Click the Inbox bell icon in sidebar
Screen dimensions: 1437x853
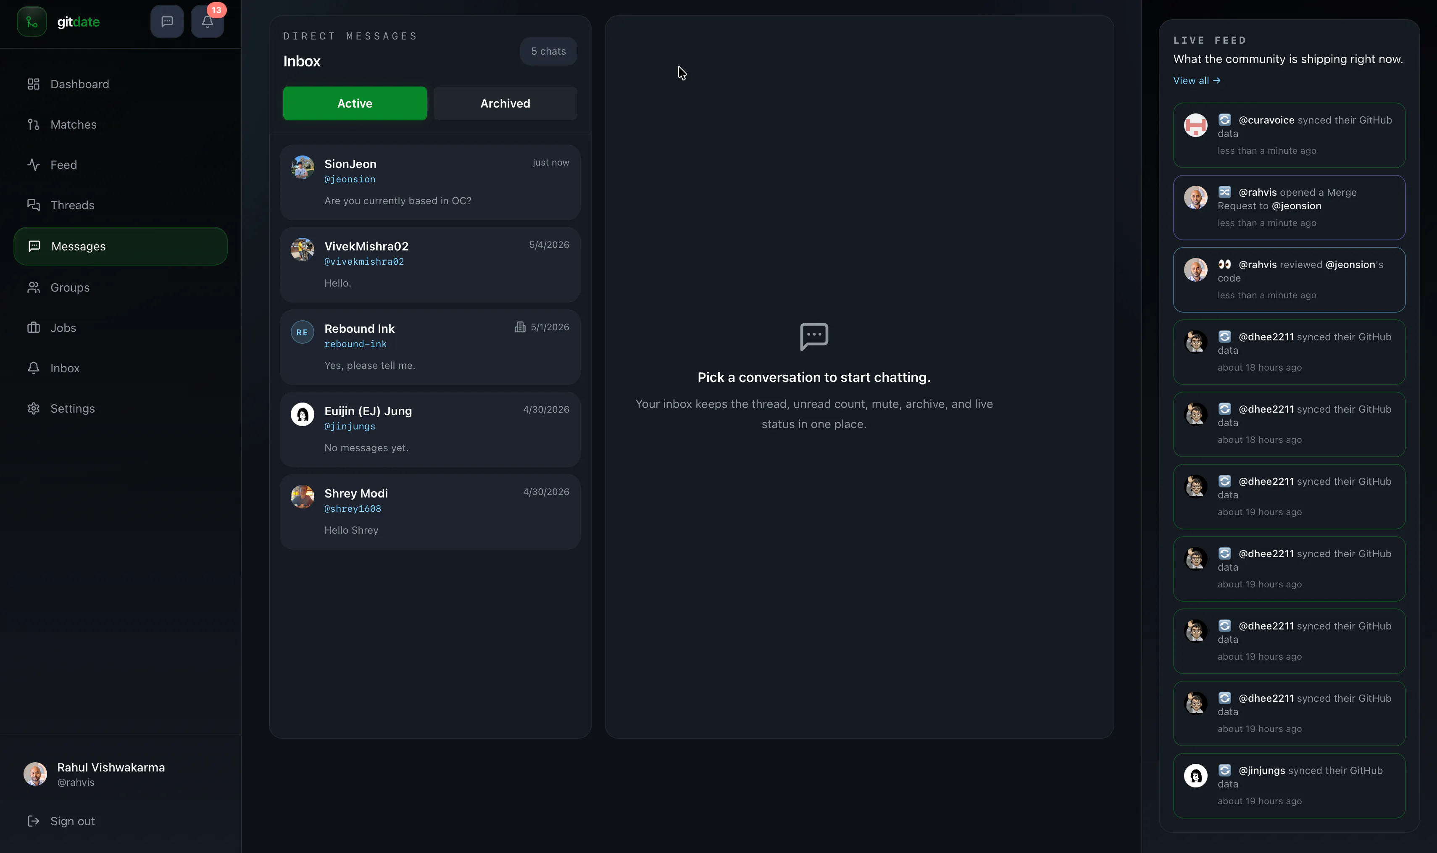(x=33, y=368)
